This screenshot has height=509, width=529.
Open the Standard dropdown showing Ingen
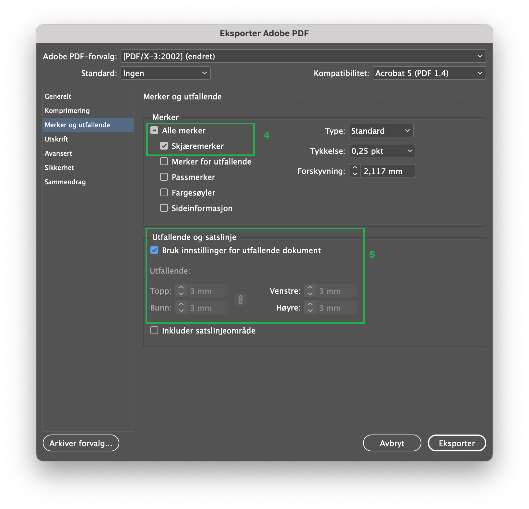click(x=166, y=73)
